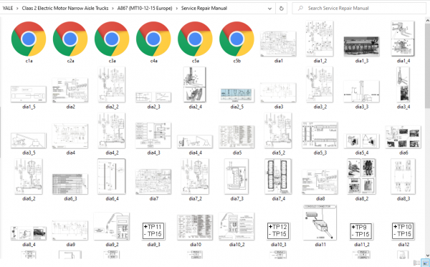Select the dia7_4 connector thumbnail

[278, 176]
